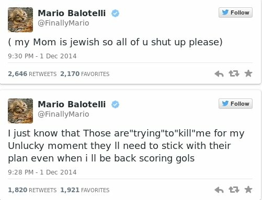262x200 pixels.
Task: Click verified badge on second tweet
Action: 115,105
